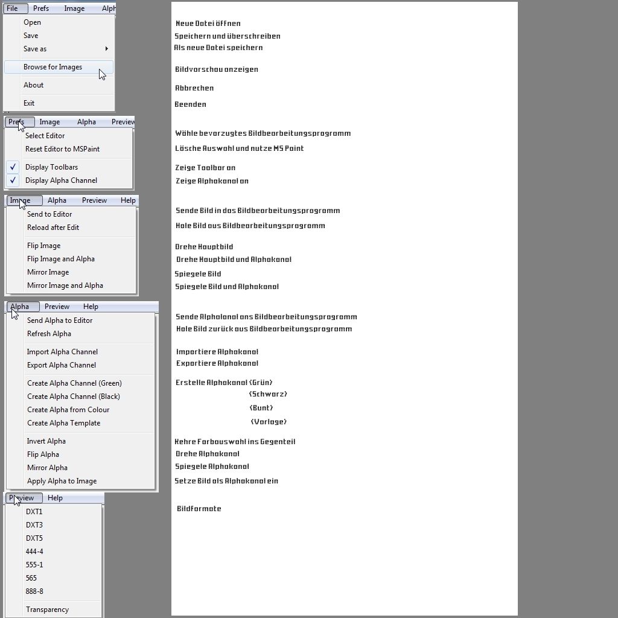Disable the Display Alpha Channel option
The image size is (618, 618).
pyautogui.click(x=60, y=180)
